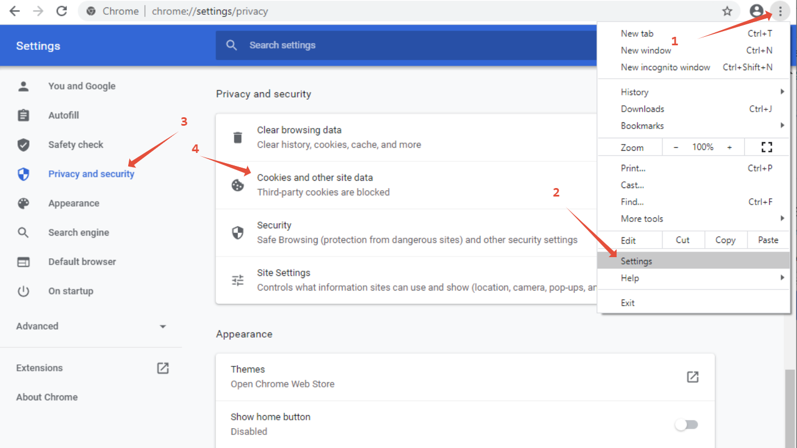
Task: Open the profile avatar icon
Action: (x=756, y=11)
